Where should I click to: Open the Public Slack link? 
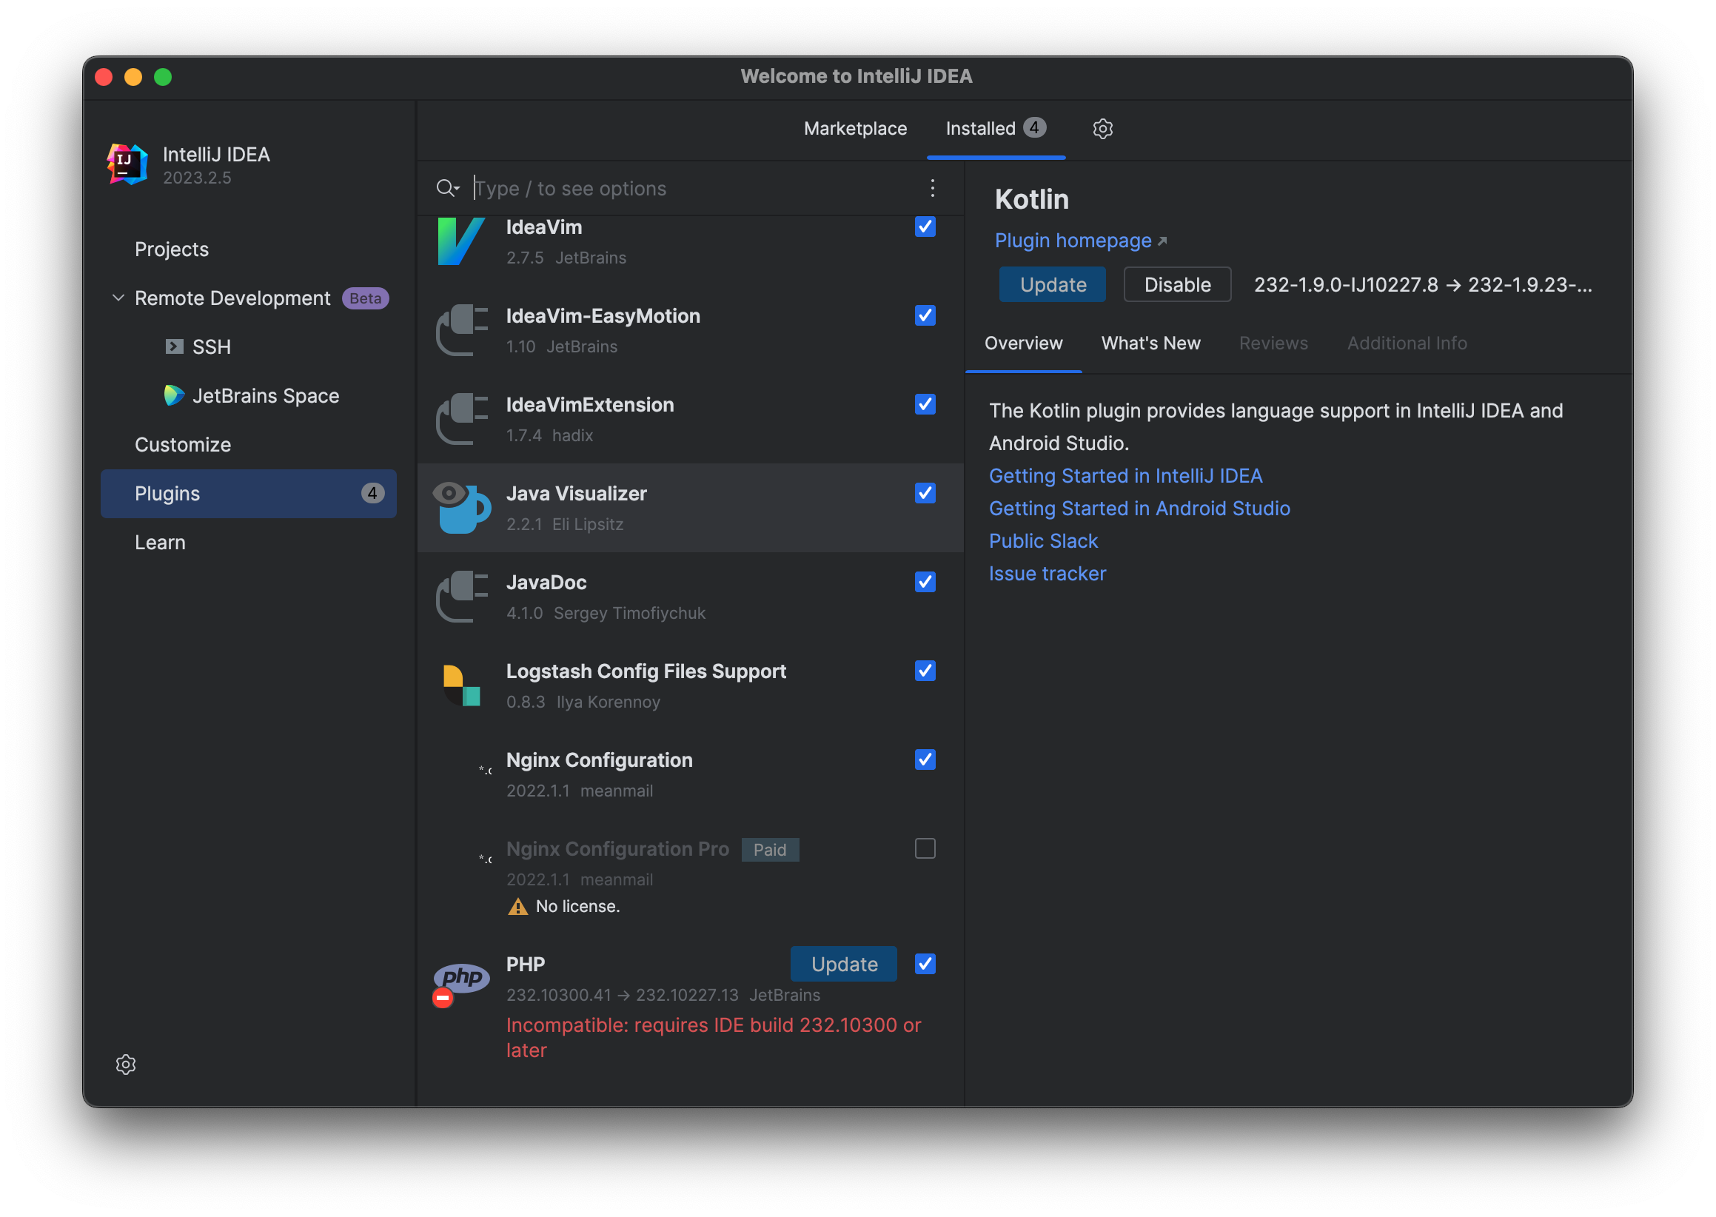[1043, 541]
